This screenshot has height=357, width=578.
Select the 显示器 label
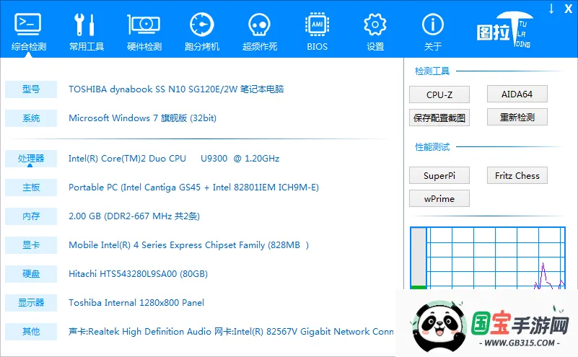pos(31,303)
